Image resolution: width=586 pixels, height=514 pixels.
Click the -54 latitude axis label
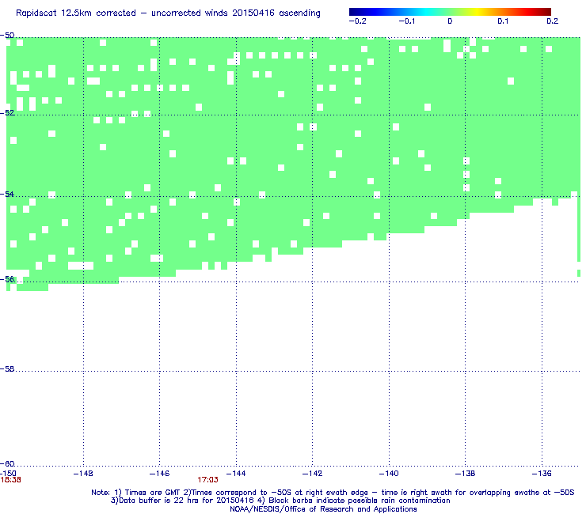point(7,194)
